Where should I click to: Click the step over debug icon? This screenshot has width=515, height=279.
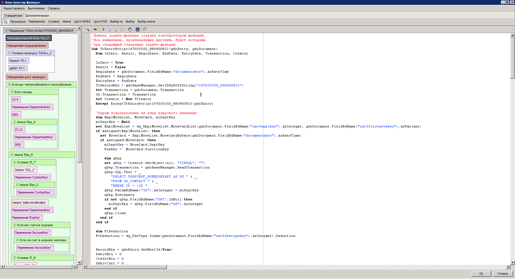115,30
